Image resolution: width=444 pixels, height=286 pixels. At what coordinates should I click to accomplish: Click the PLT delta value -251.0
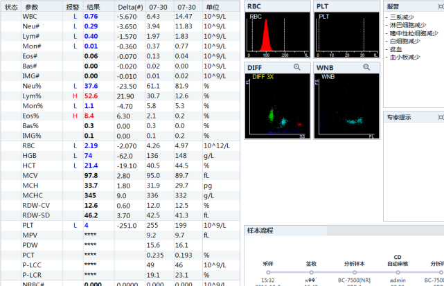coord(127,226)
